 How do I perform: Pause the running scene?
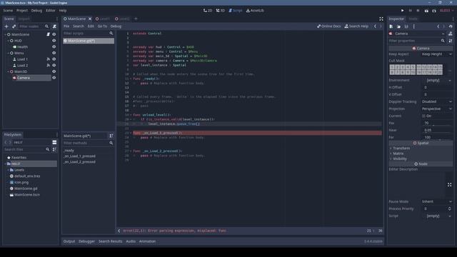coord(410,11)
